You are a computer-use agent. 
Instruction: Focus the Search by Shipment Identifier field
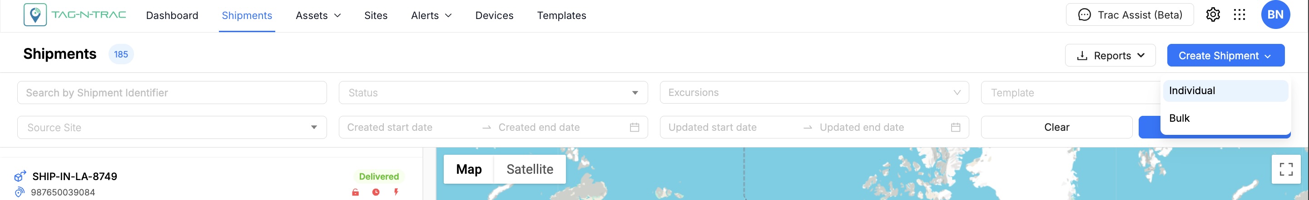click(172, 93)
